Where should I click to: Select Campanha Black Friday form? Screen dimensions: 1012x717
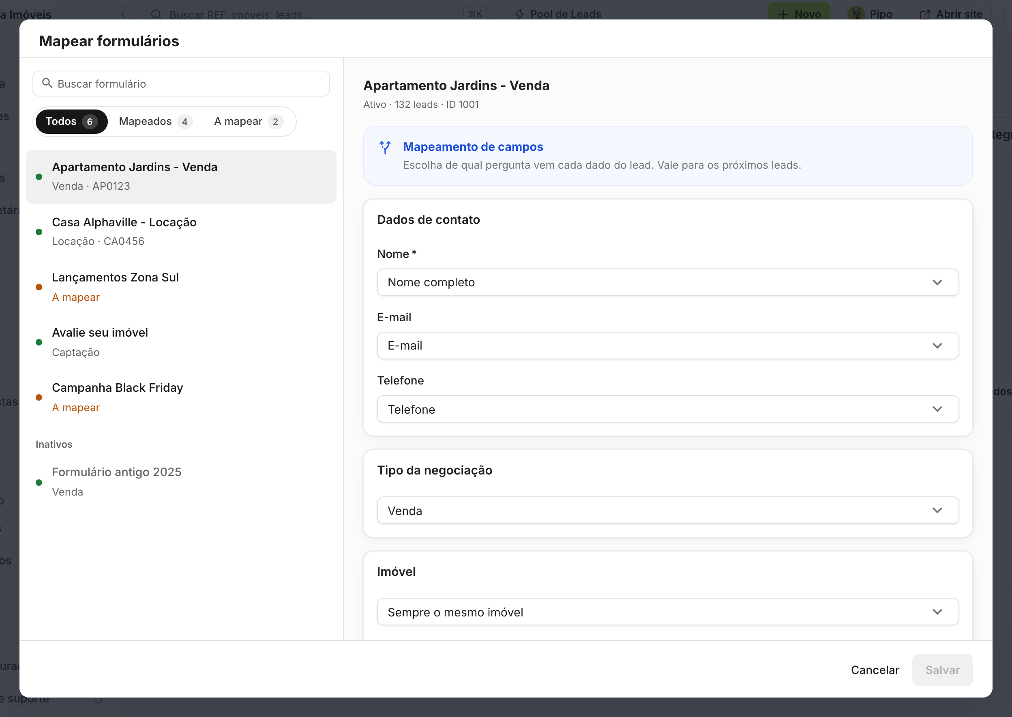click(x=181, y=397)
